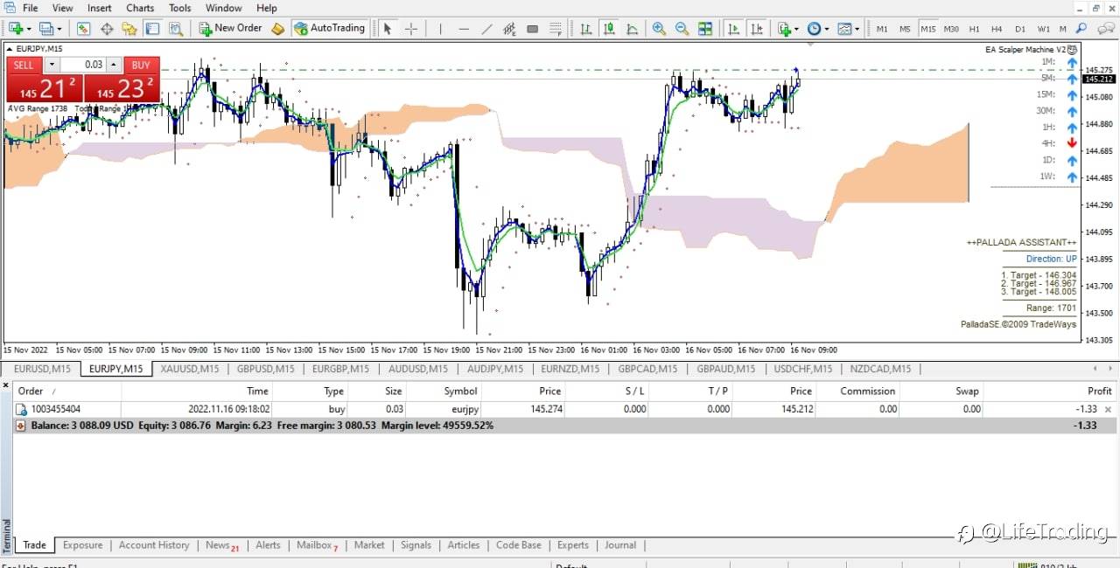The height and width of the screenshot is (568, 1120).
Task: Toggle chart auto scroll
Action: coord(733,29)
